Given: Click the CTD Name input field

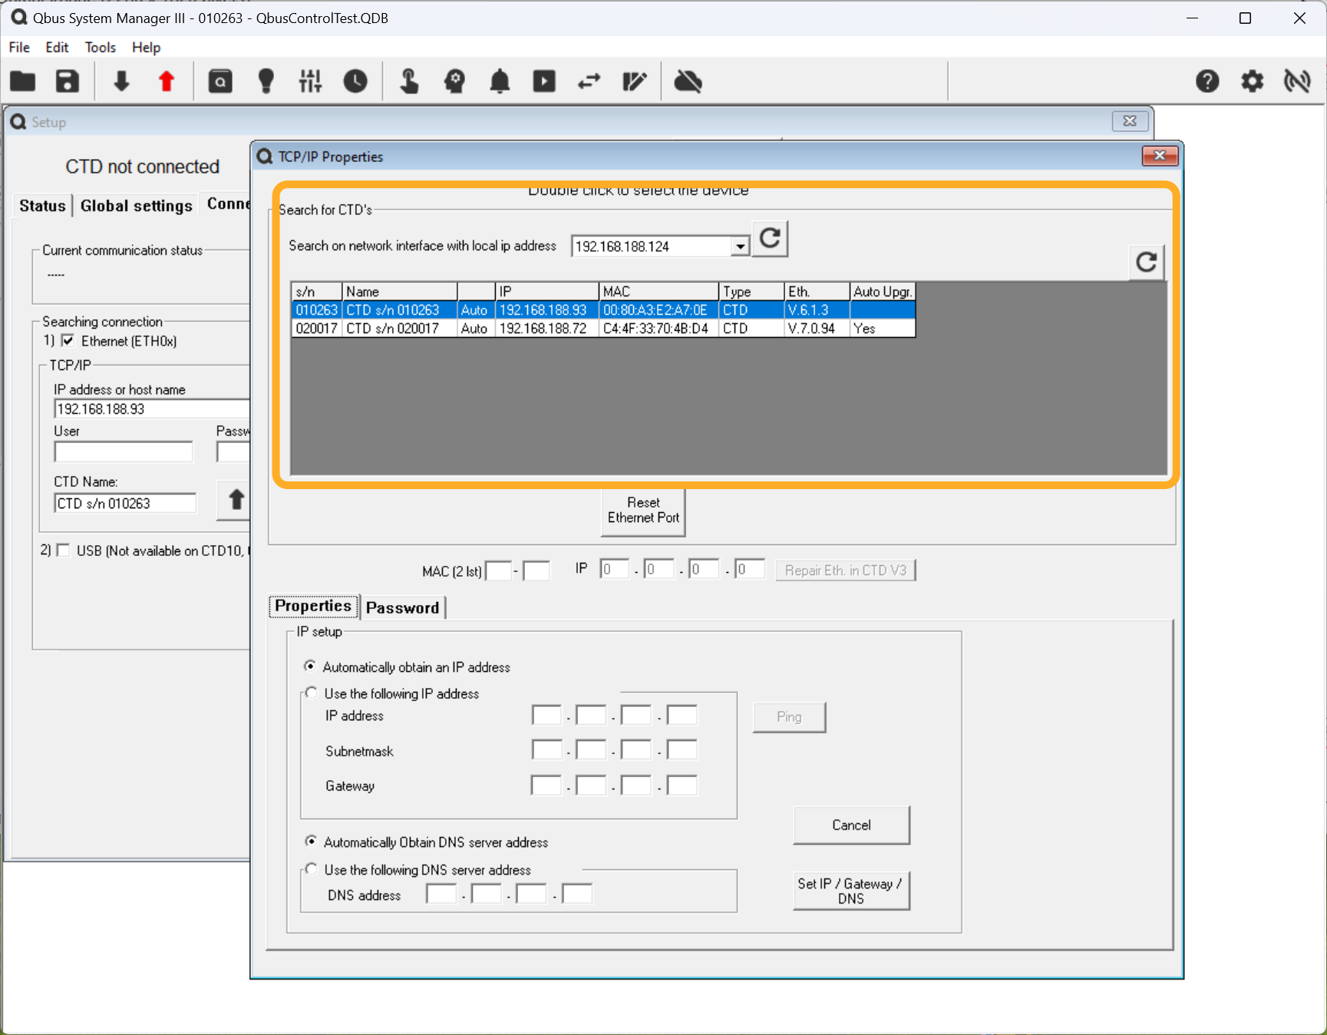Looking at the screenshot, I should [x=125, y=504].
